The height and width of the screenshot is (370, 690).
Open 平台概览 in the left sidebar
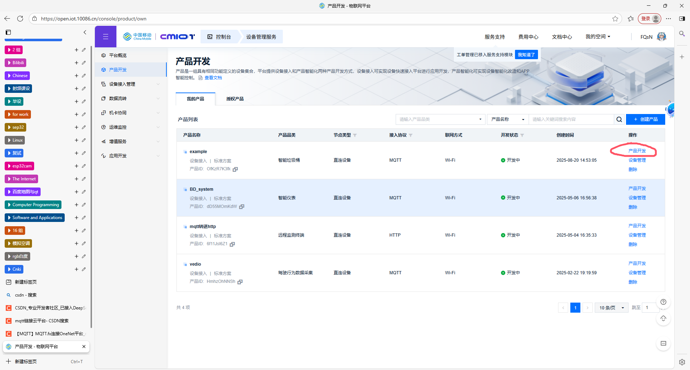coord(118,55)
